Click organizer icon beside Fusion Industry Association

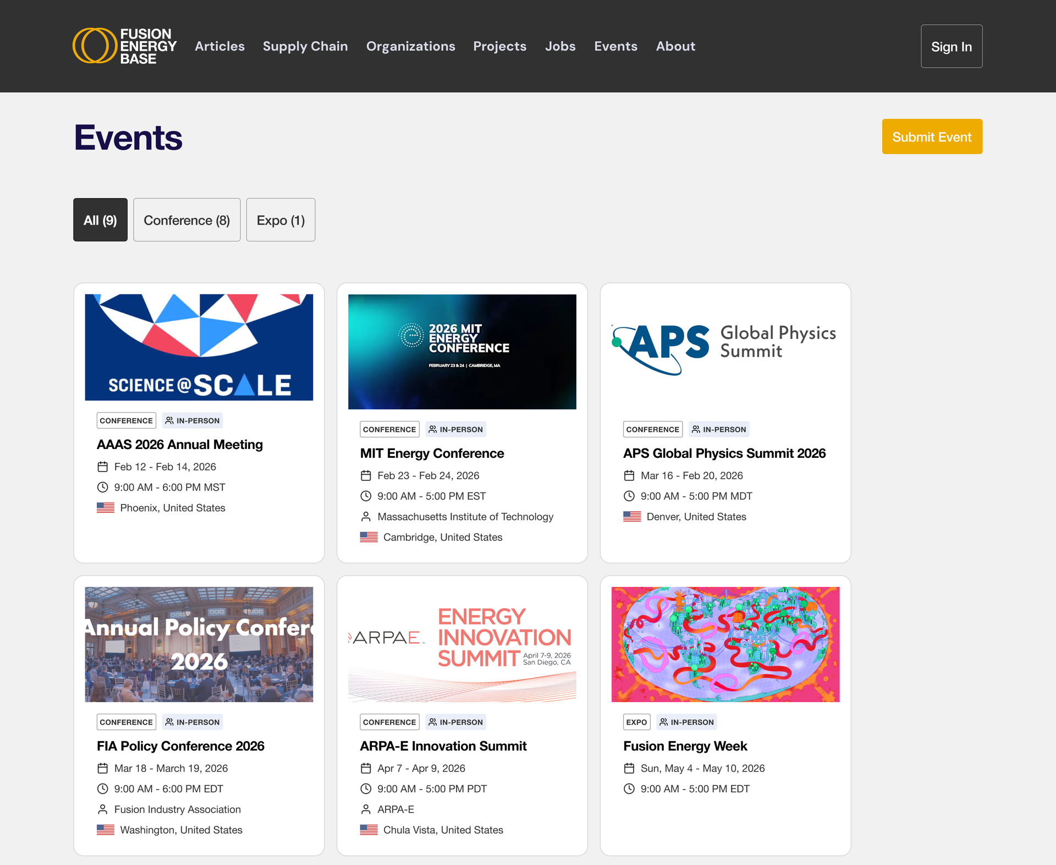103,809
